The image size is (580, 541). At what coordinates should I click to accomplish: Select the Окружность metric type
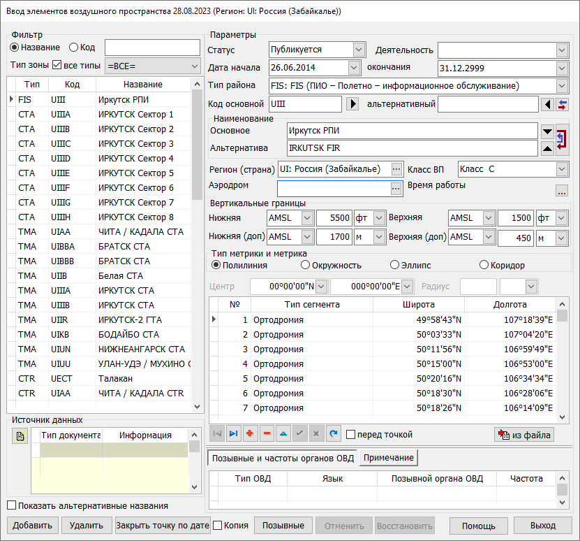pos(305,265)
